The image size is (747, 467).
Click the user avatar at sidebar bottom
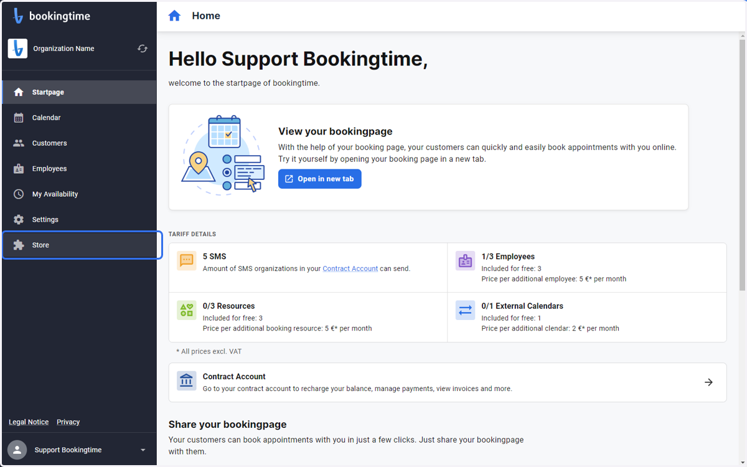[x=17, y=450]
